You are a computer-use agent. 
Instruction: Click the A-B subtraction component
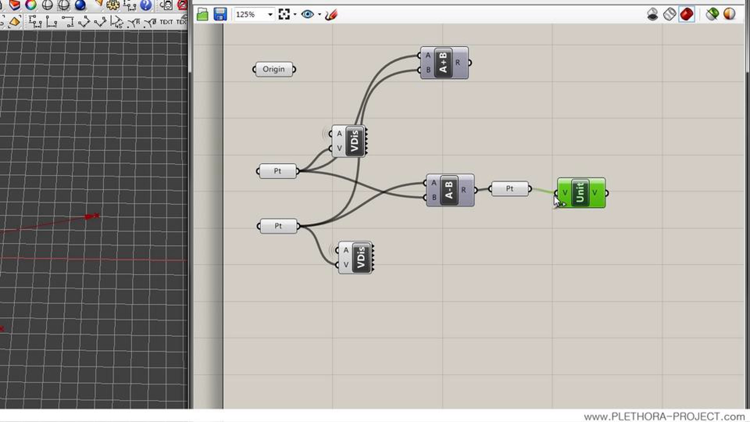pos(449,190)
